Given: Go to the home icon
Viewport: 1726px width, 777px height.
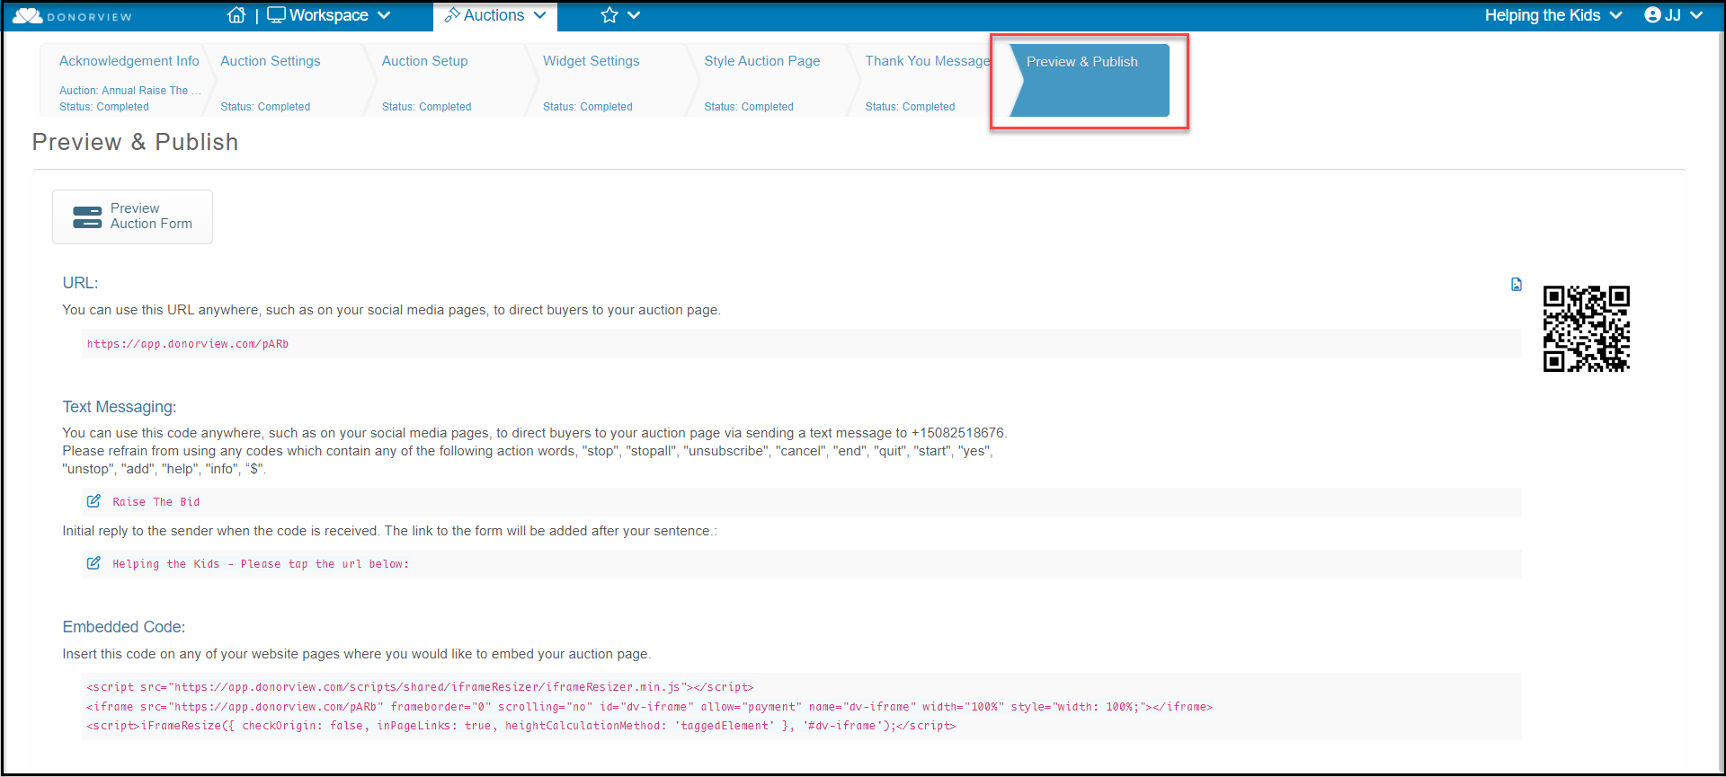Looking at the screenshot, I should (236, 15).
